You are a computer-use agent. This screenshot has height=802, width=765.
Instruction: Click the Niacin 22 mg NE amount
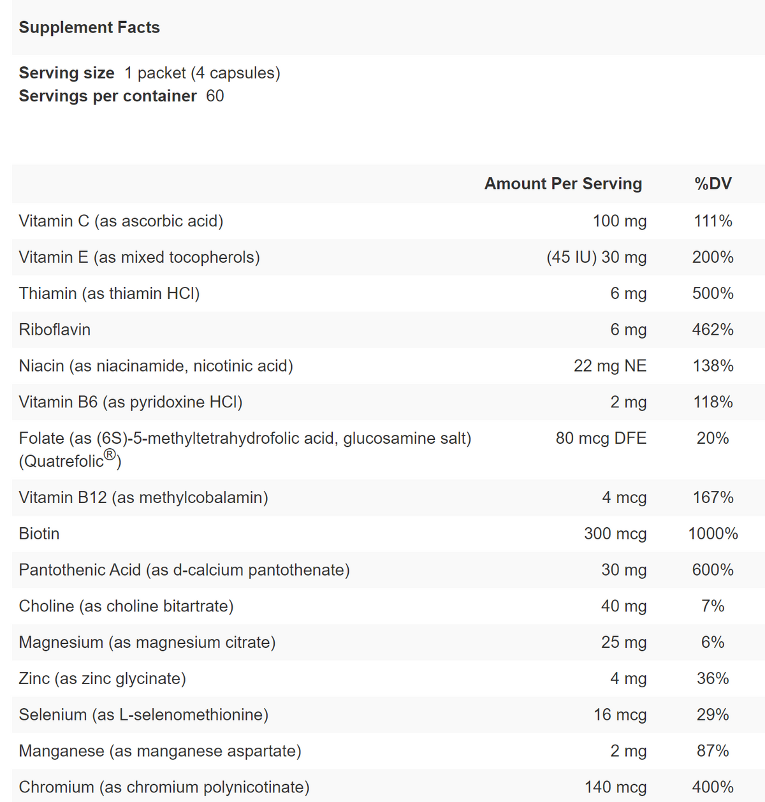[x=609, y=366]
